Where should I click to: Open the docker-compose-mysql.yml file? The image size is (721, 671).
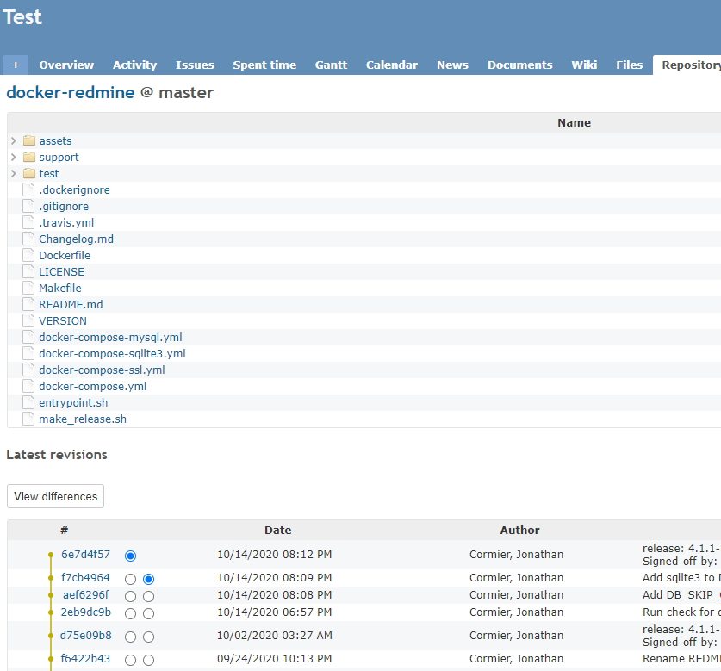(x=110, y=337)
